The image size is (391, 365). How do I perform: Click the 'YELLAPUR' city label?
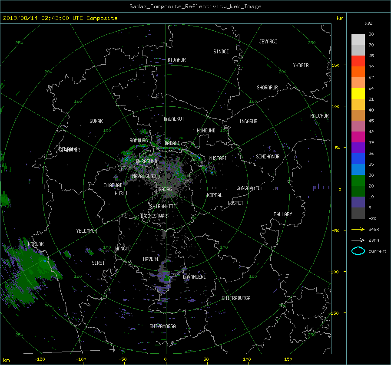point(86,231)
